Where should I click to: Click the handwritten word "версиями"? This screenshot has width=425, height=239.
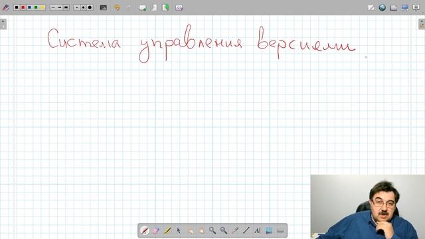tap(306, 42)
